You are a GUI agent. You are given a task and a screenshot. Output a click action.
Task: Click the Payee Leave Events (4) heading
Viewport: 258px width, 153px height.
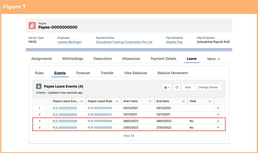click(x=63, y=86)
